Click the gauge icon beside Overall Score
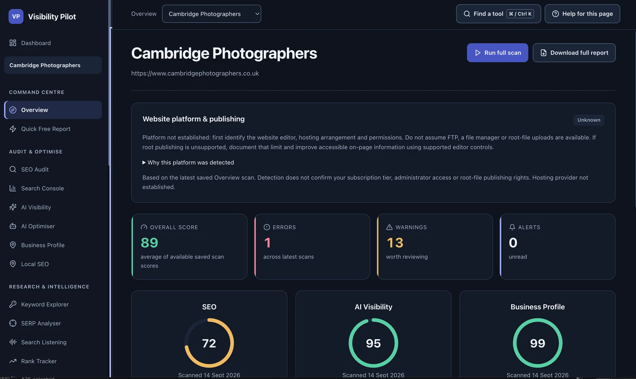Screen dimensions: 636x379 click(144, 227)
